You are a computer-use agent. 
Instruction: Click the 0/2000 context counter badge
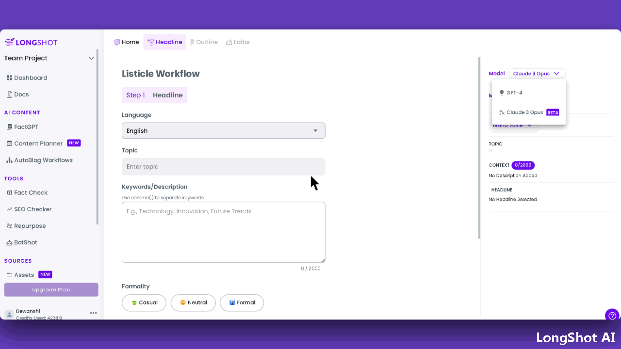tap(523, 165)
